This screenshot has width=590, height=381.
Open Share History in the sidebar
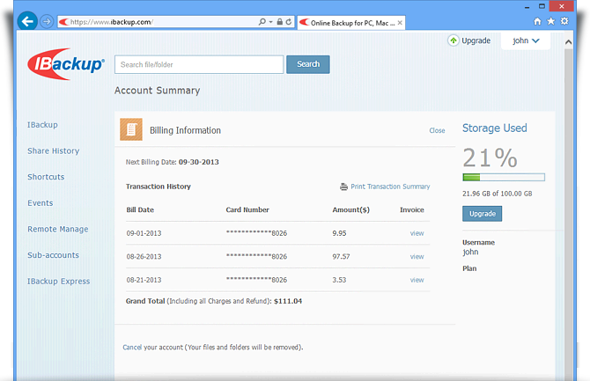click(54, 150)
